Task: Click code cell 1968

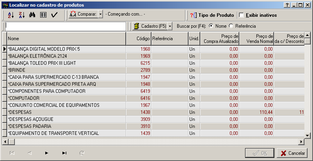Action: pos(139,49)
